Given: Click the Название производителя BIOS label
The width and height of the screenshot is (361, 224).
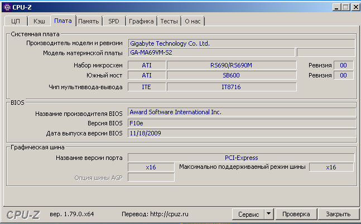Looking at the screenshot, I should [x=79, y=114].
